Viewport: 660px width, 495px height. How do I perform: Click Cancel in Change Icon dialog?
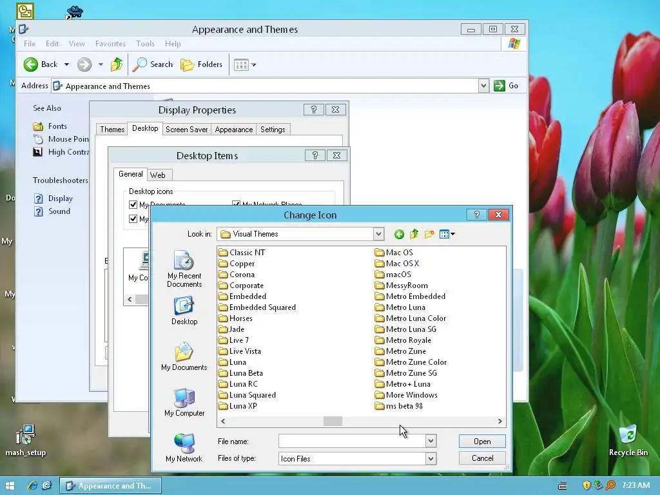coord(482,458)
